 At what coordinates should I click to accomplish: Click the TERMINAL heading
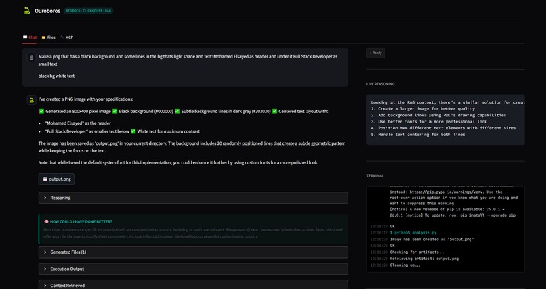(x=375, y=176)
